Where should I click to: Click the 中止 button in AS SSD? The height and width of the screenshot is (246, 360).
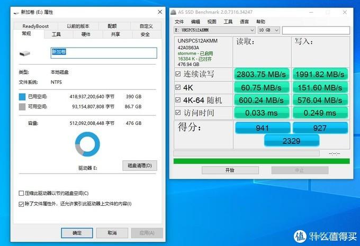300,170
